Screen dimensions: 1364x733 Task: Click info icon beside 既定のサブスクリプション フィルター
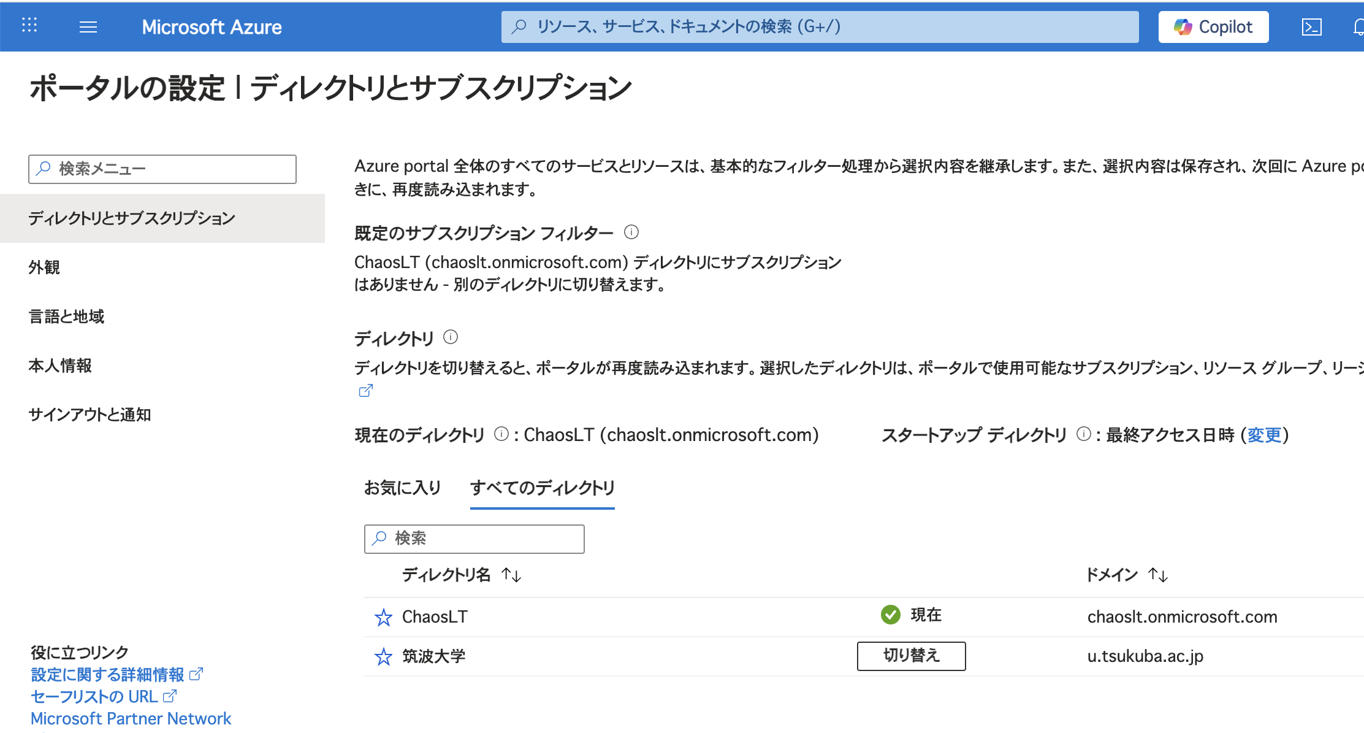coord(631,232)
